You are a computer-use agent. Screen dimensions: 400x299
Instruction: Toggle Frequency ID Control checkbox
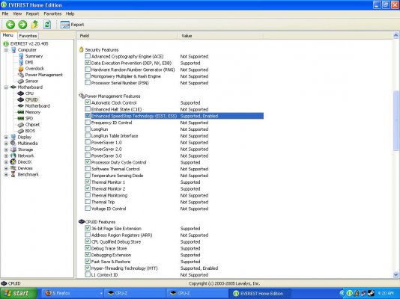[x=88, y=122]
